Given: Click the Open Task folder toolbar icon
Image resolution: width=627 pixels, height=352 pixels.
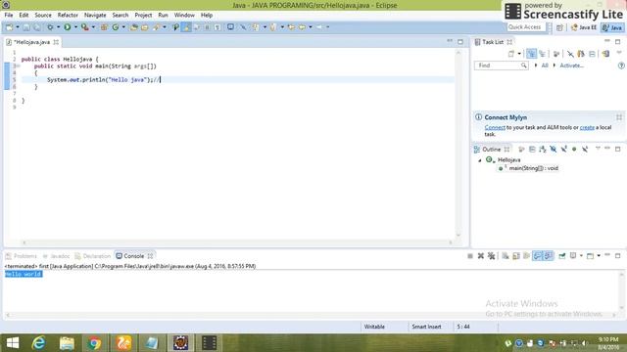Looking at the screenshot, I should click(145, 27).
